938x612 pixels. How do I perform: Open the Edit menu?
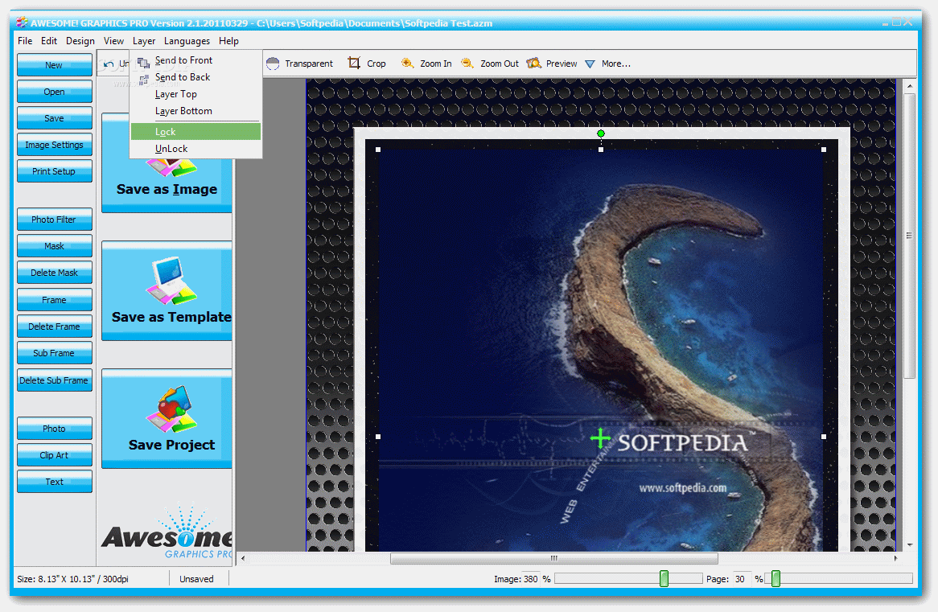[x=49, y=41]
